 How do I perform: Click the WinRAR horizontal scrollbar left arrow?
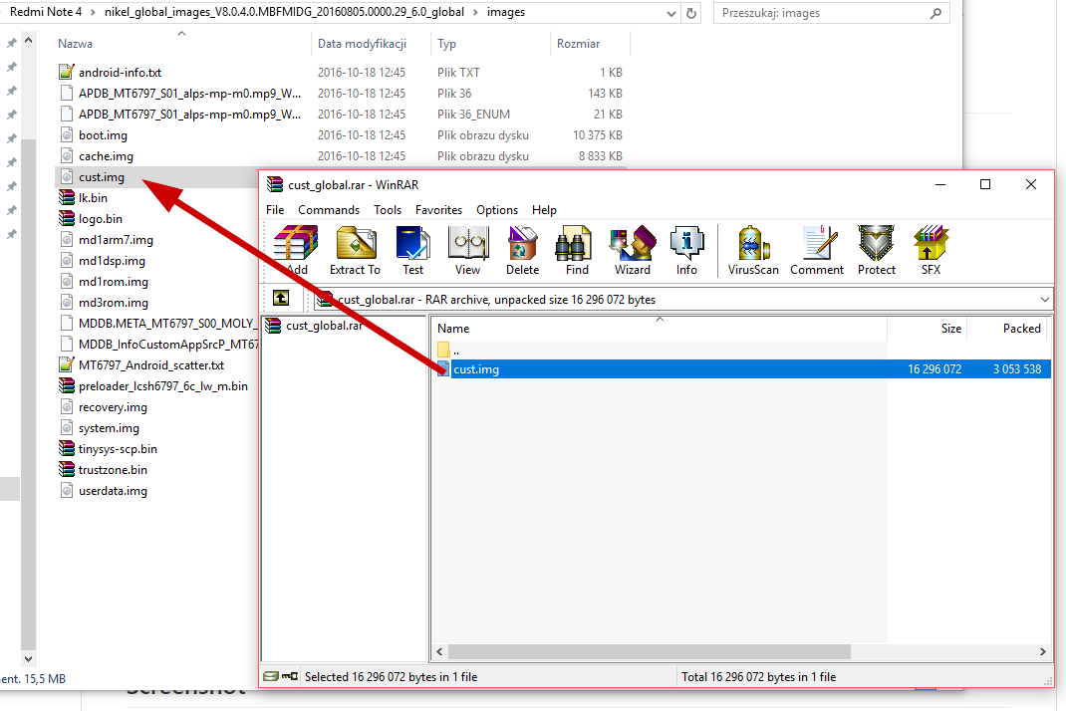[x=440, y=652]
